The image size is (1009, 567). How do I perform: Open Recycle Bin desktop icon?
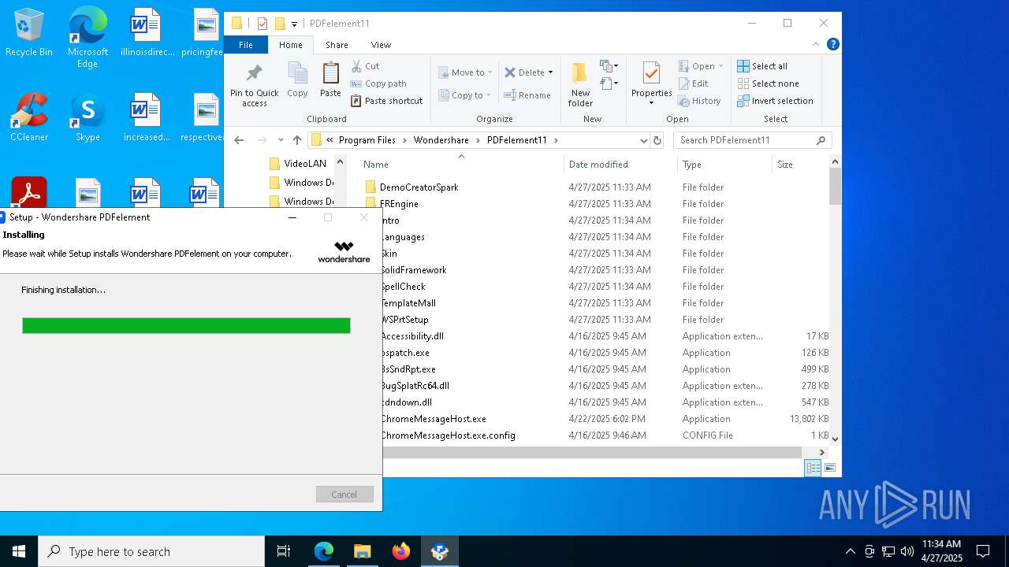29,33
